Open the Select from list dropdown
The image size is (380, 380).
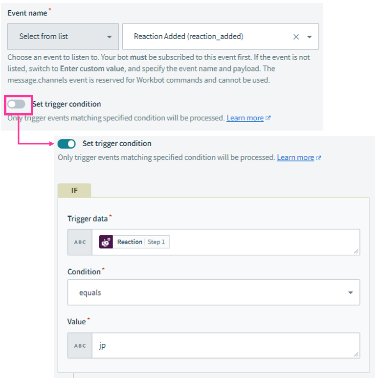click(63, 37)
